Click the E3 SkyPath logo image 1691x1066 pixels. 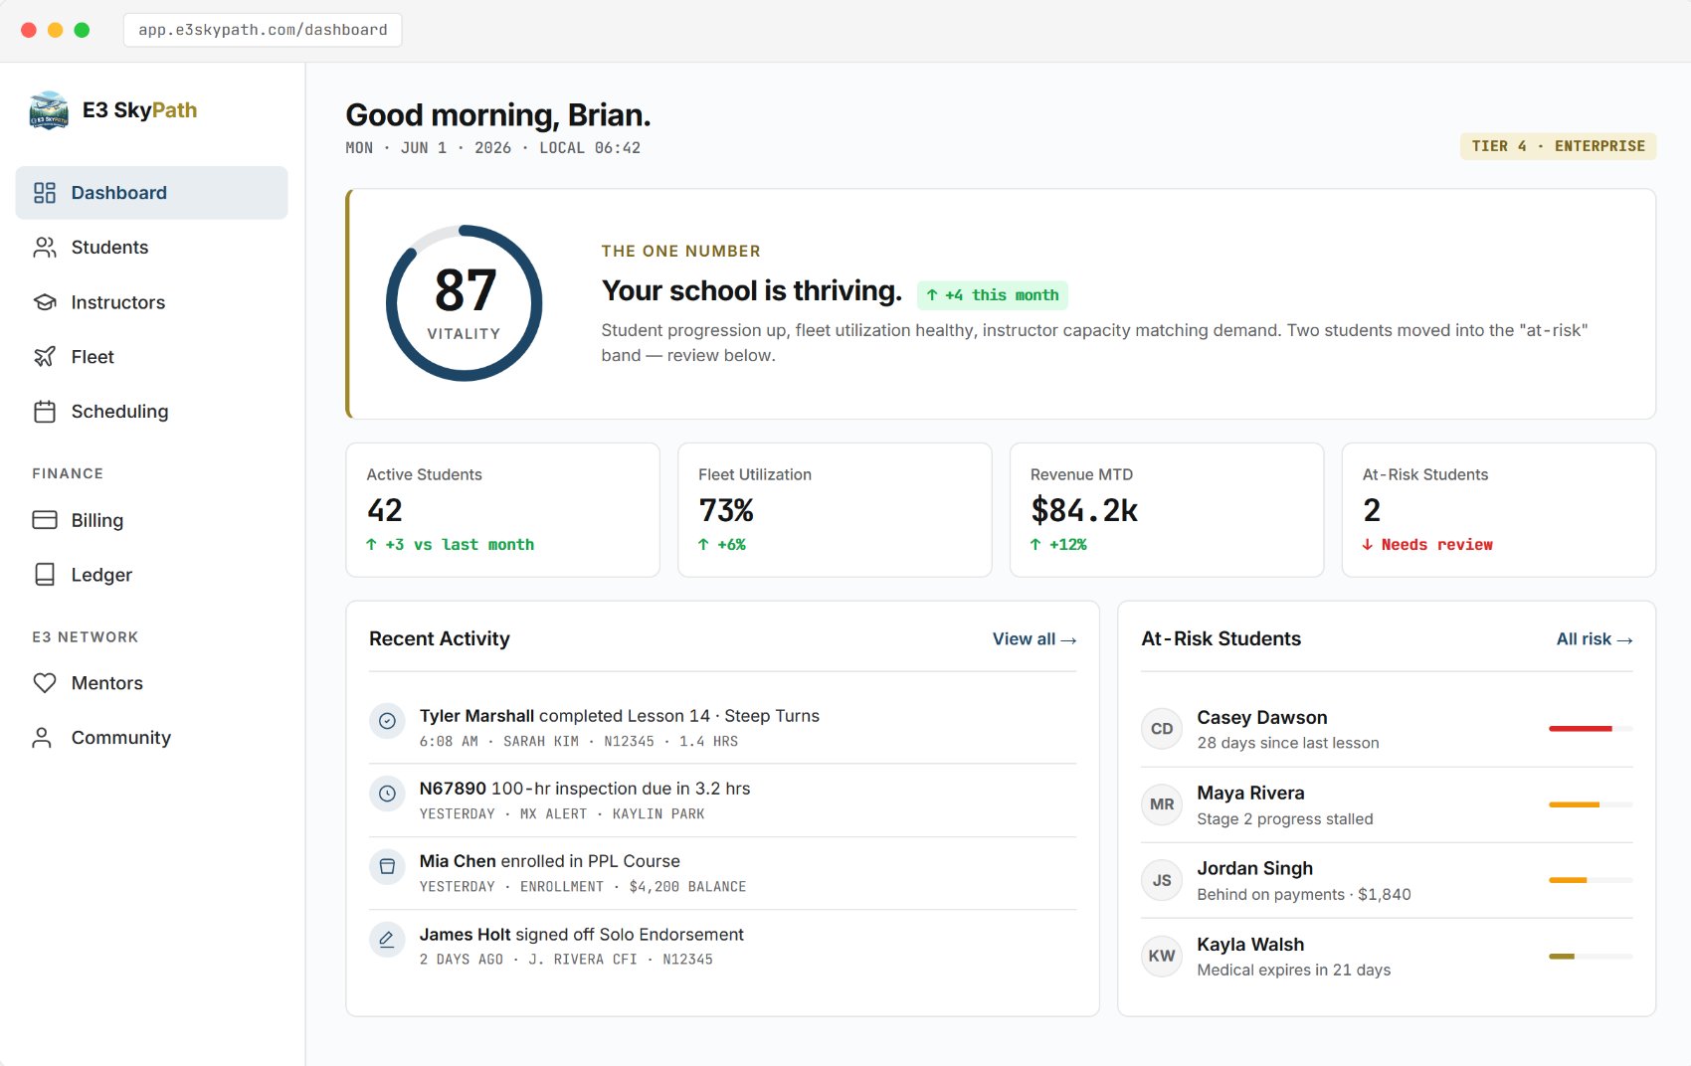pyautogui.click(x=49, y=110)
